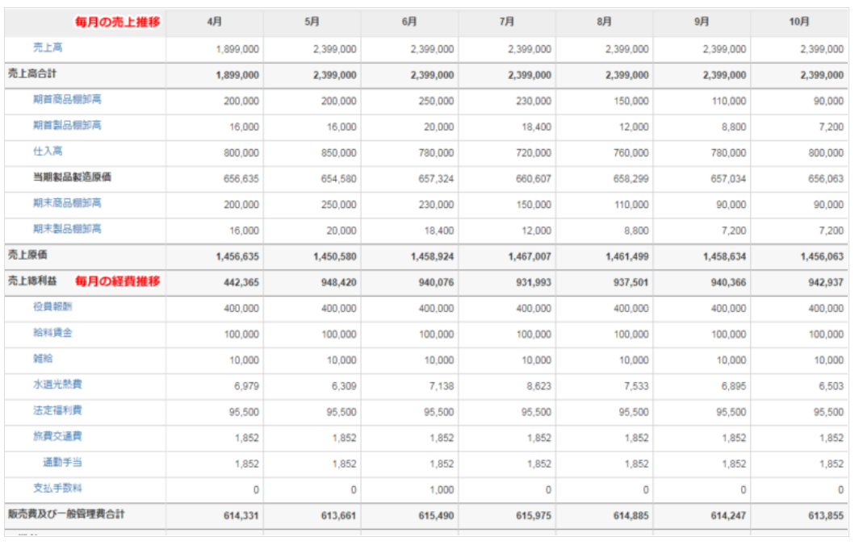This screenshot has width=859, height=545.
Task: Open the 売上高 row link
Action: (48, 48)
